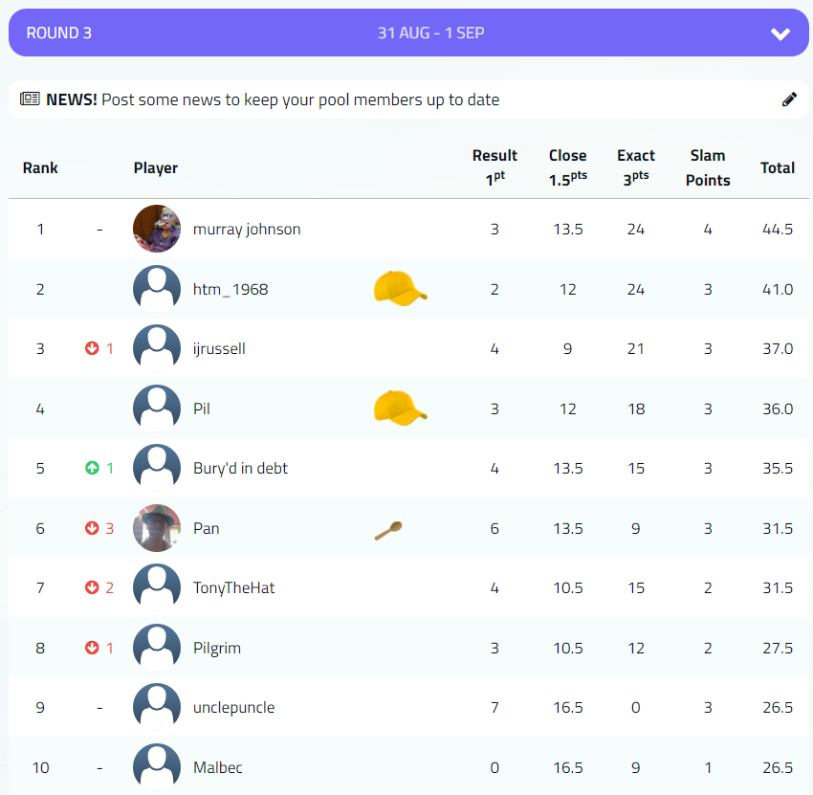Click the yellow cap icon for htm_1968
Screen dimensions: 813x795
400,288
